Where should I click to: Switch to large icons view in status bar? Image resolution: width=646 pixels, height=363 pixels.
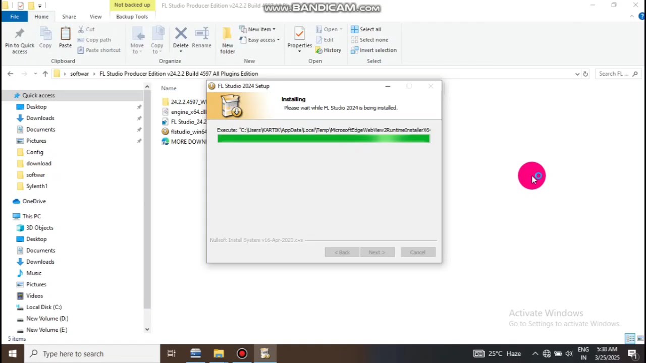(640, 338)
